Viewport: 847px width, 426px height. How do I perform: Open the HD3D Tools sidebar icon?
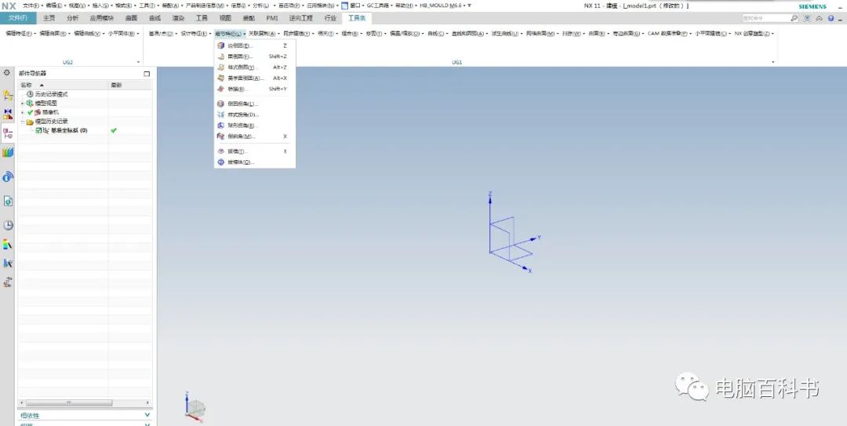click(x=8, y=177)
